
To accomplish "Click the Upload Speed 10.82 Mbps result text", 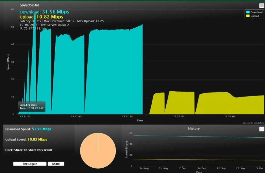I will pos(26,139).
